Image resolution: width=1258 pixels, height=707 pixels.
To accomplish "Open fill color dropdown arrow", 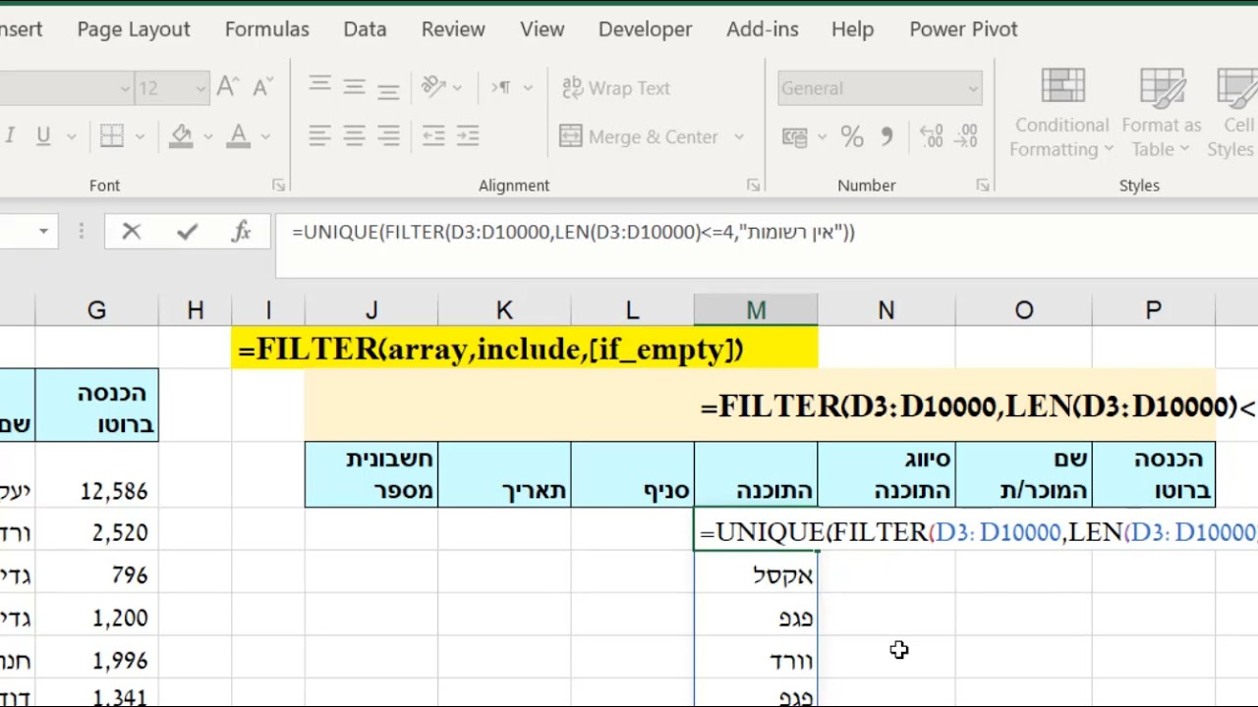I will (207, 136).
